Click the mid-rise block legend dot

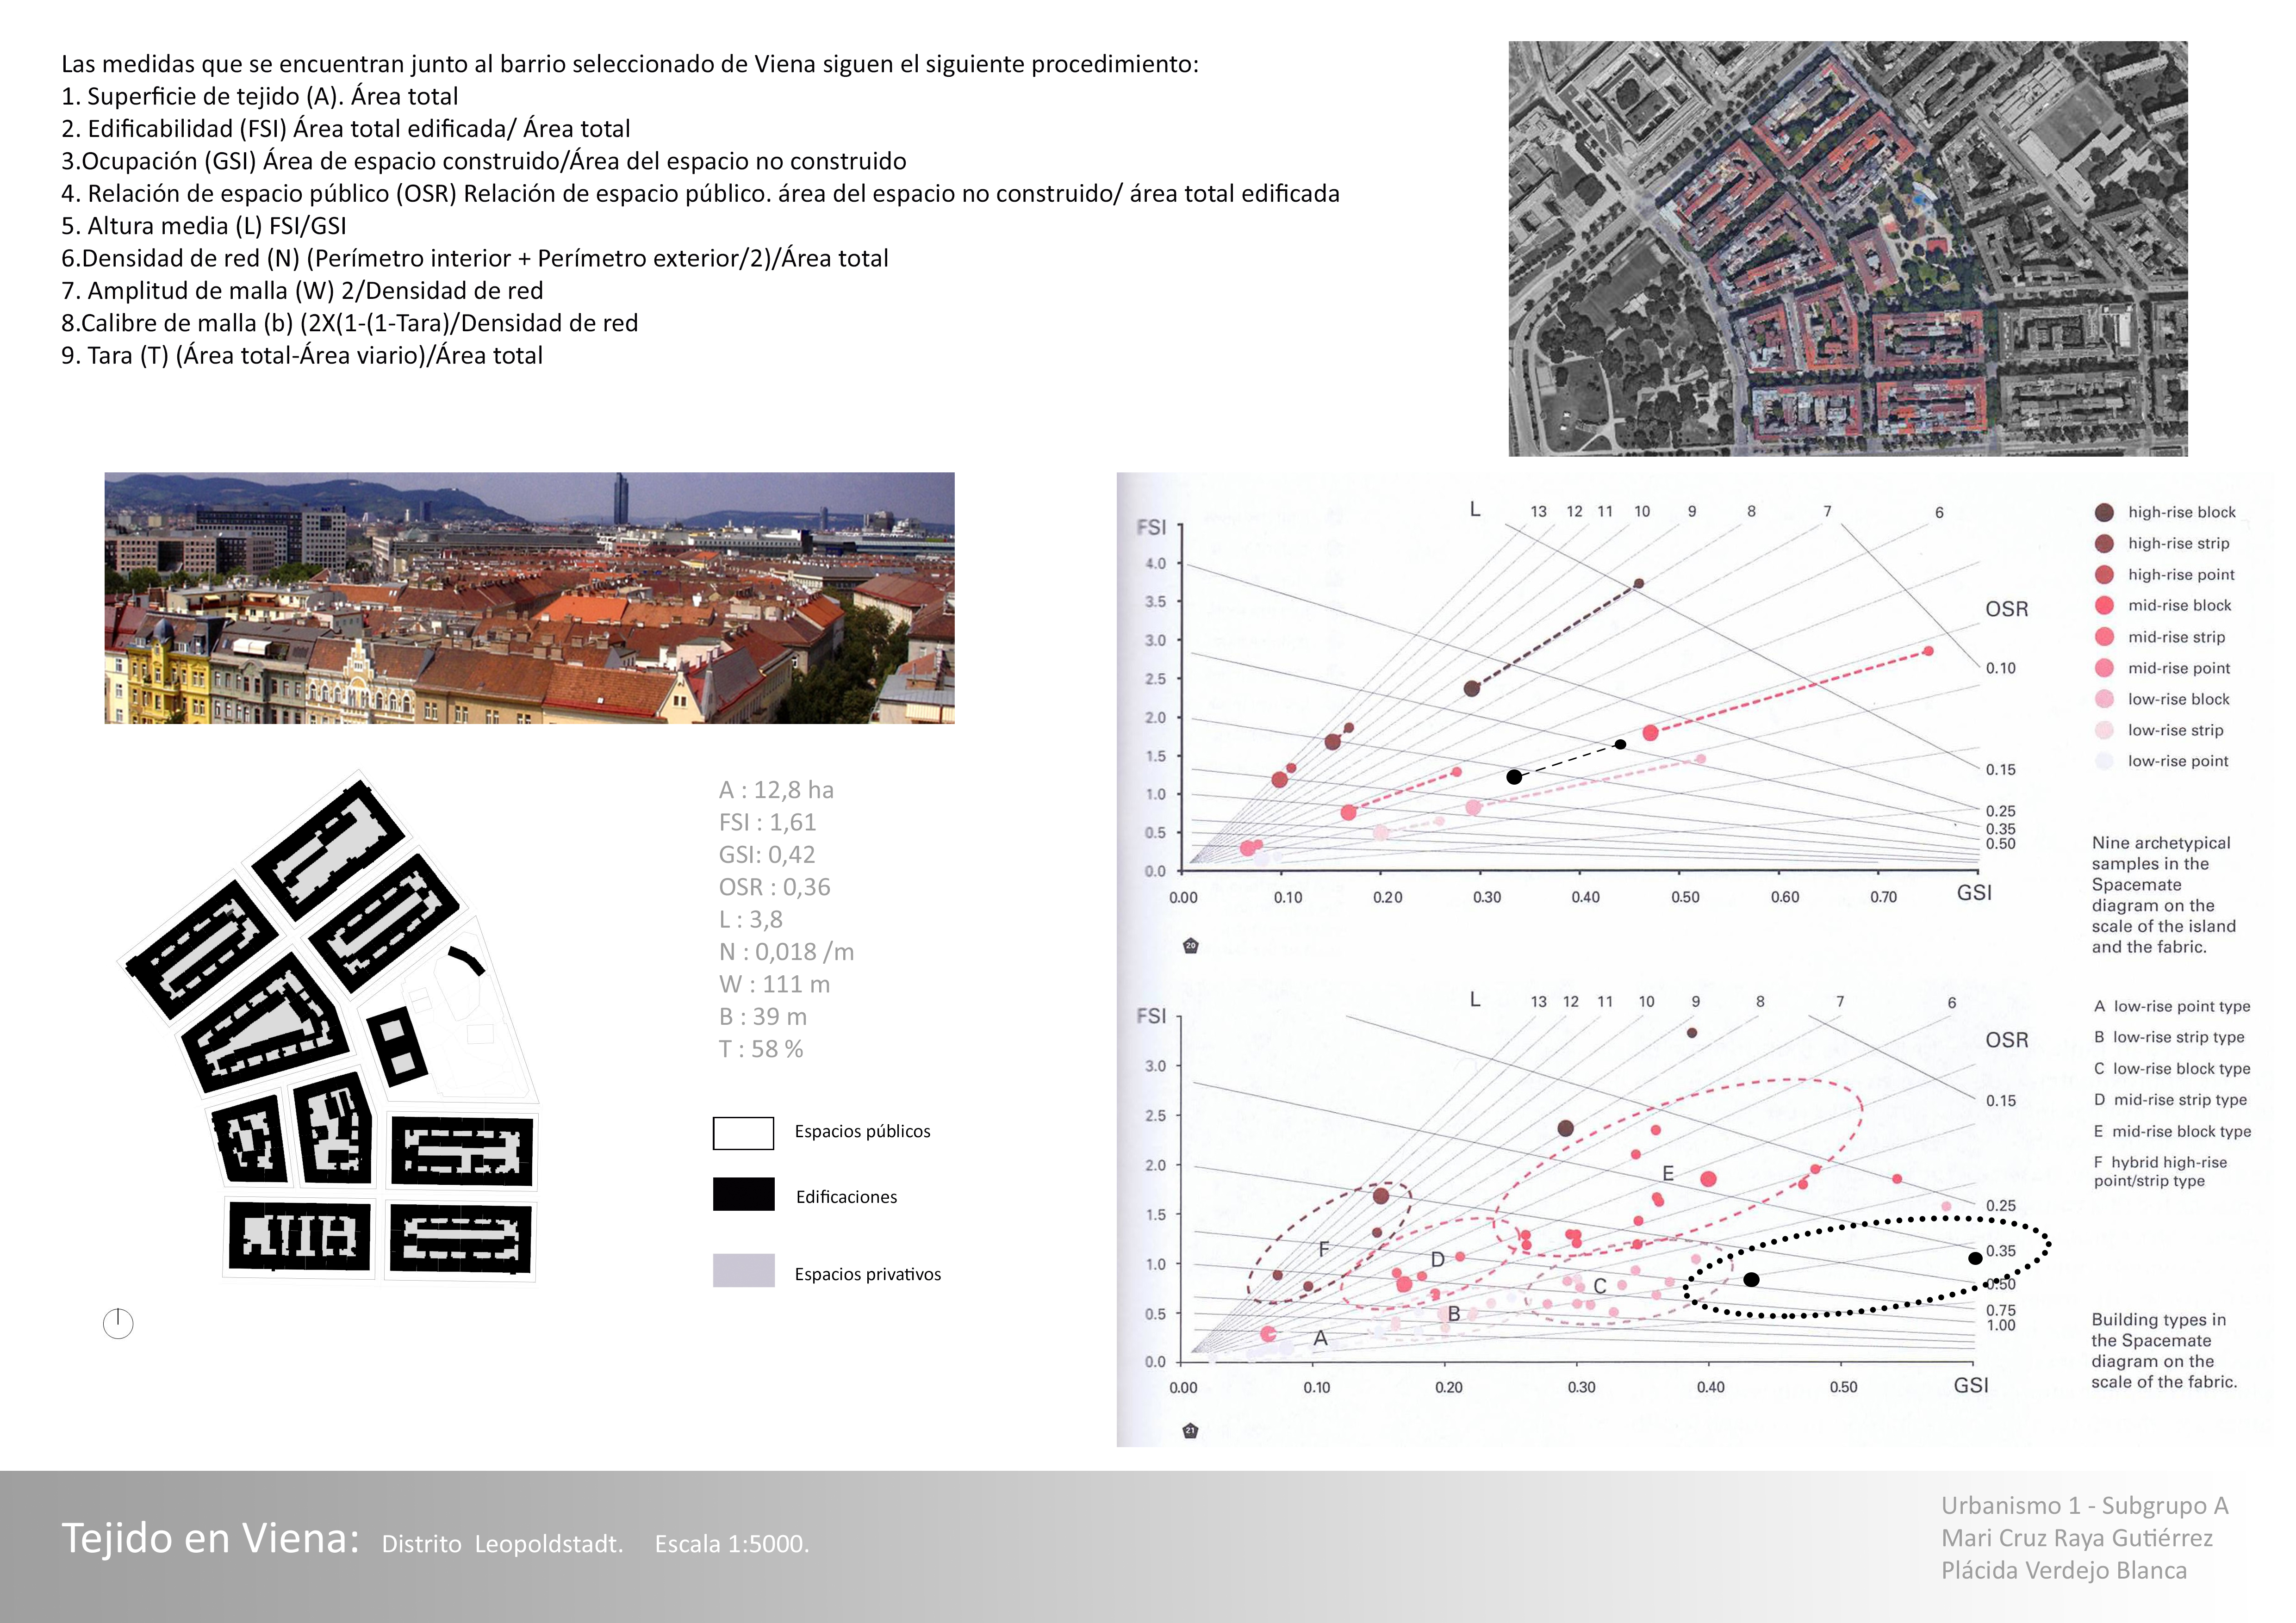click(x=2104, y=606)
